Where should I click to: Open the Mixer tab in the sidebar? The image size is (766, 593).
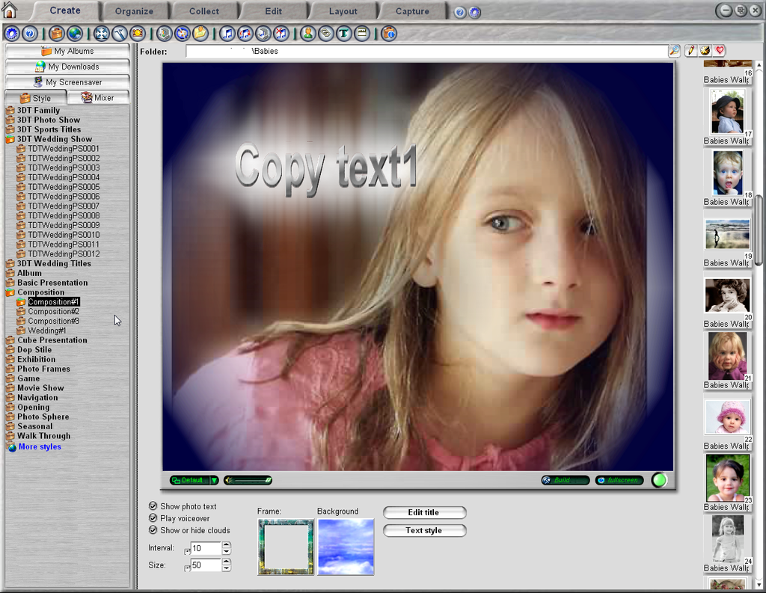pos(98,98)
